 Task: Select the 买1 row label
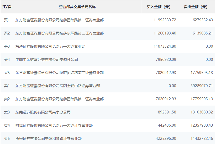[x=7, y=20]
